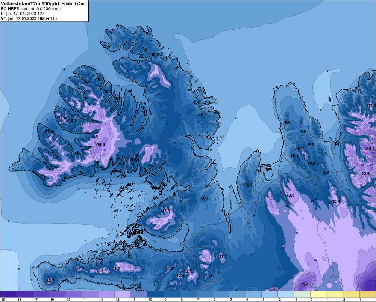Select the -11.3 temperature value

(49, 131)
